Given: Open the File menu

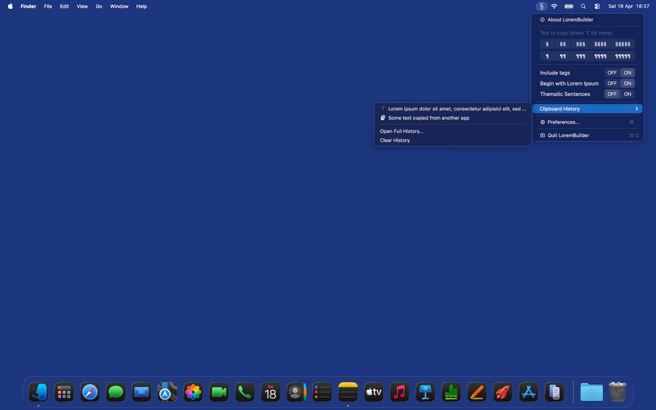Looking at the screenshot, I should coord(48,6).
